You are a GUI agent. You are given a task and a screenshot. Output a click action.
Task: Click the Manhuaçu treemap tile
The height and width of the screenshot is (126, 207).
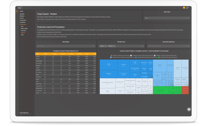(x=108, y=74)
